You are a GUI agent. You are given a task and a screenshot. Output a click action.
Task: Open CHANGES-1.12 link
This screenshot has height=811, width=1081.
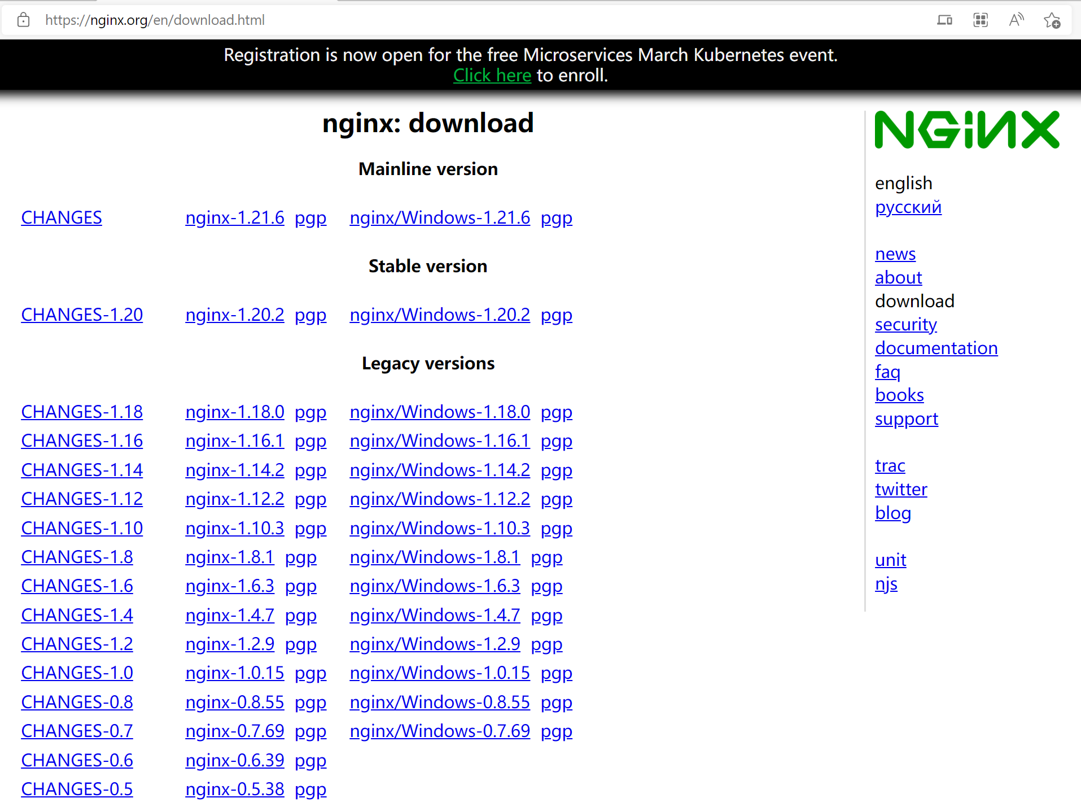click(x=82, y=499)
